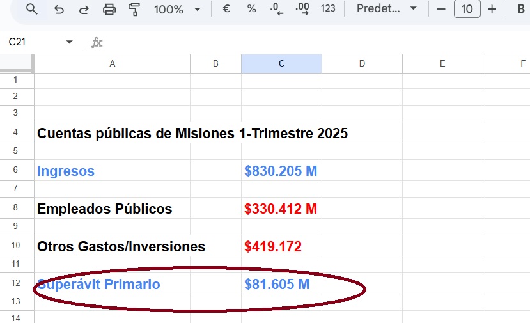Click the font size field showing 10
This screenshot has height=323, width=530.
467,9
